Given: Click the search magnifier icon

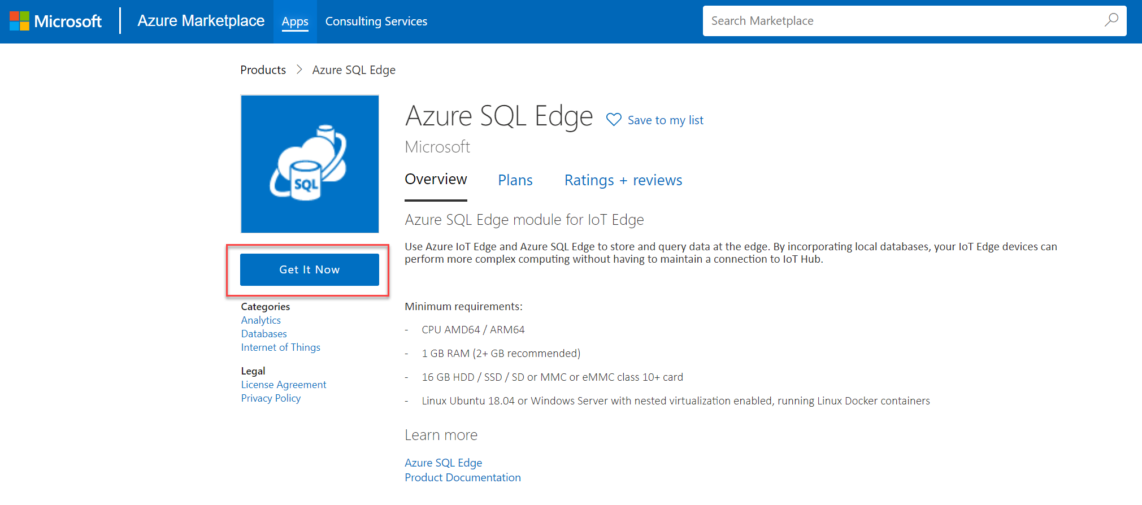Looking at the screenshot, I should point(1111,20).
